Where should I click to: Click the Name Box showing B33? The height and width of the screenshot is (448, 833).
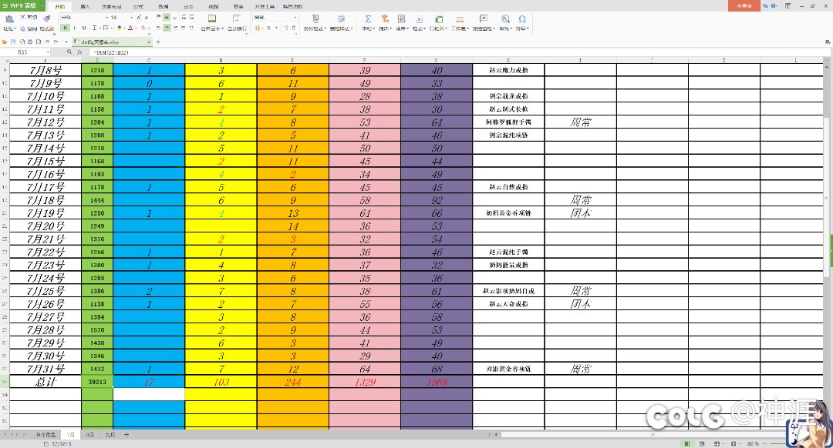click(x=25, y=52)
